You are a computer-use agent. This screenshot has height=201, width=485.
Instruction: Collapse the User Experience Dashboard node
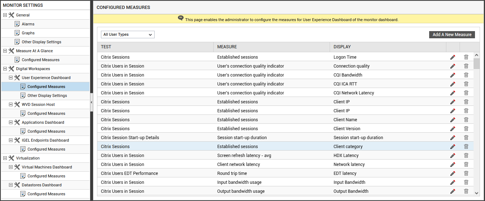[x=11, y=78]
